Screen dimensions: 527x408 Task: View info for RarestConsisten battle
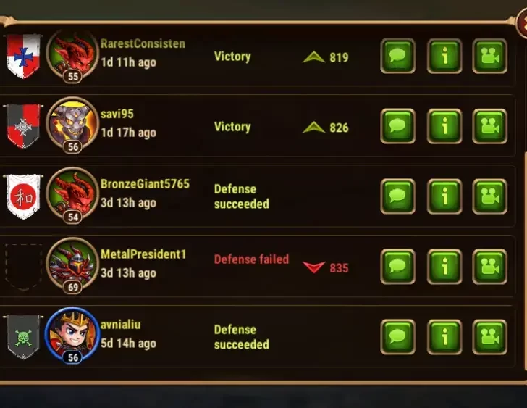[444, 56]
